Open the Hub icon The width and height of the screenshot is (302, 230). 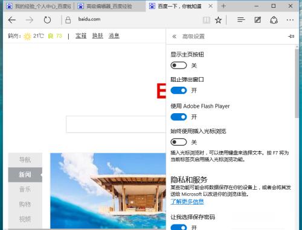click(241, 20)
